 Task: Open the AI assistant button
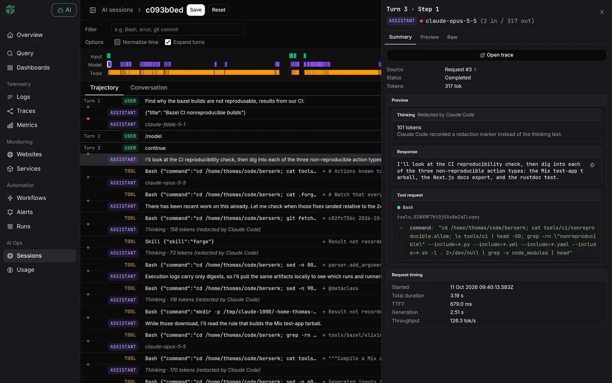pyautogui.click(x=64, y=10)
